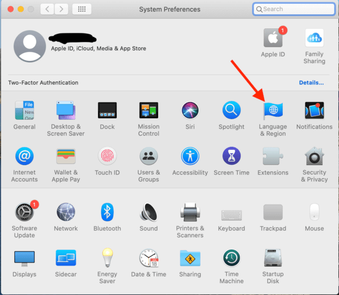Image resolution: width=339 pixels, height=295 pixels.
Task: Open Dock preferences
Action: pyautogui.click(x=107, y=110)
